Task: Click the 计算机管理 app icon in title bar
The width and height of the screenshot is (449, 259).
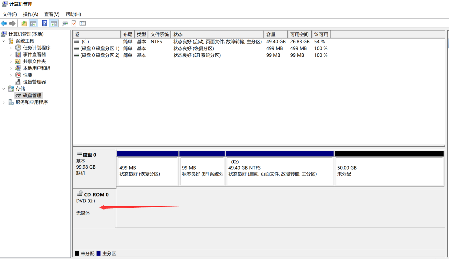Action: (x=5, y=4)
